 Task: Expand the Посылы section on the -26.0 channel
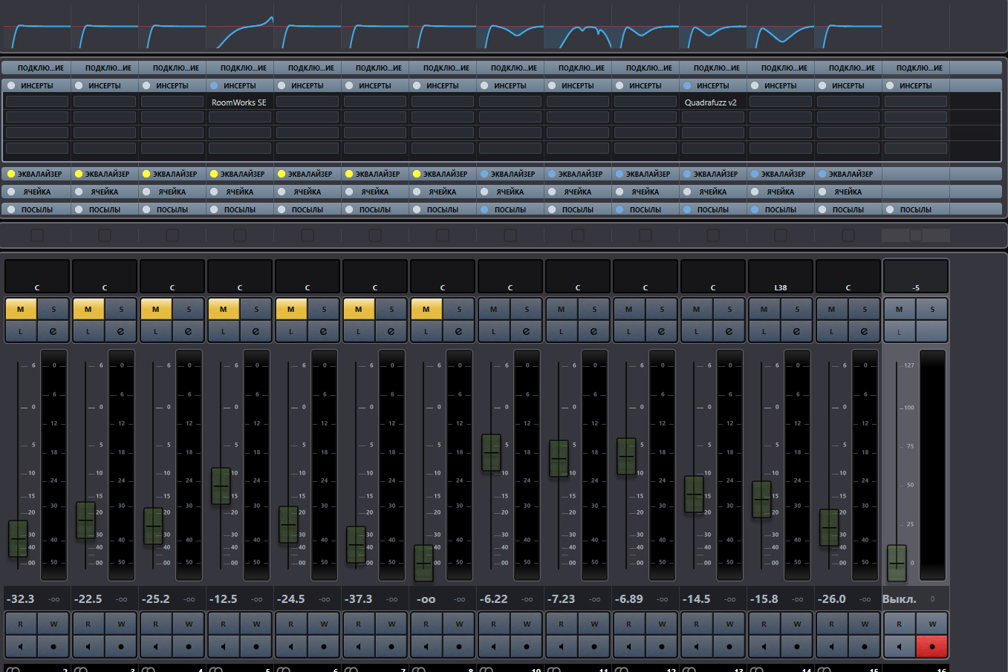tap(848, 209)
